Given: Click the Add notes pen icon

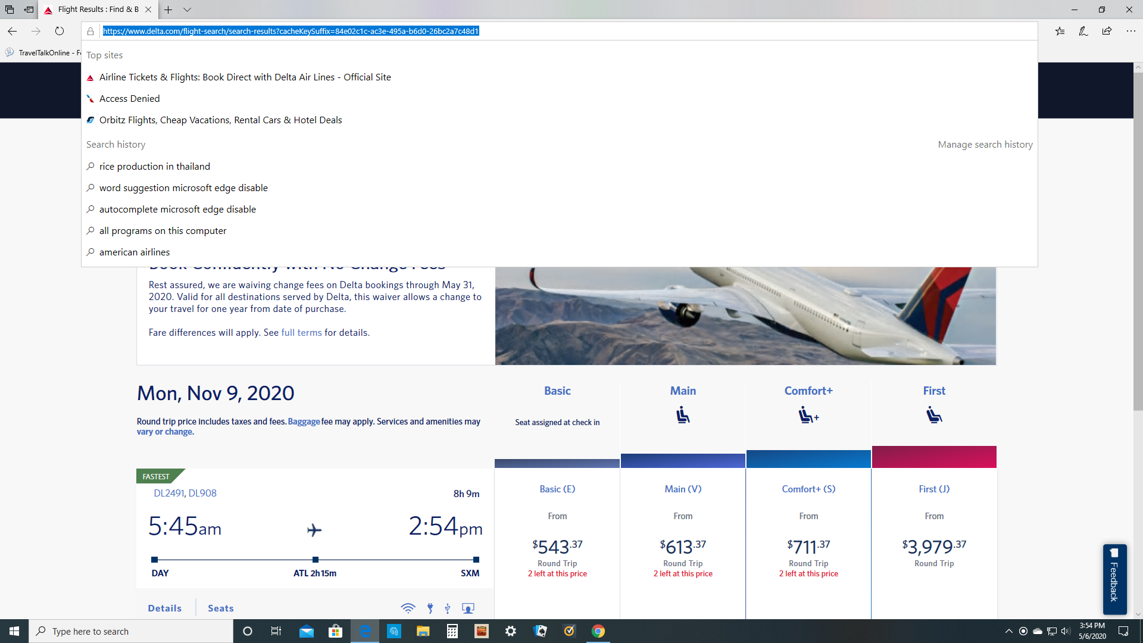Looking at the screenshot, I should point(1083,31).
